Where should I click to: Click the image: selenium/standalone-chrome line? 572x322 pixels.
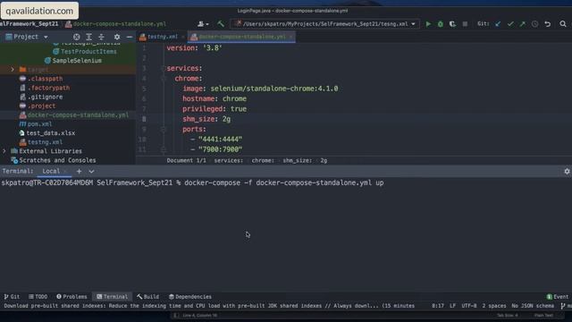[x=260, y=89]
